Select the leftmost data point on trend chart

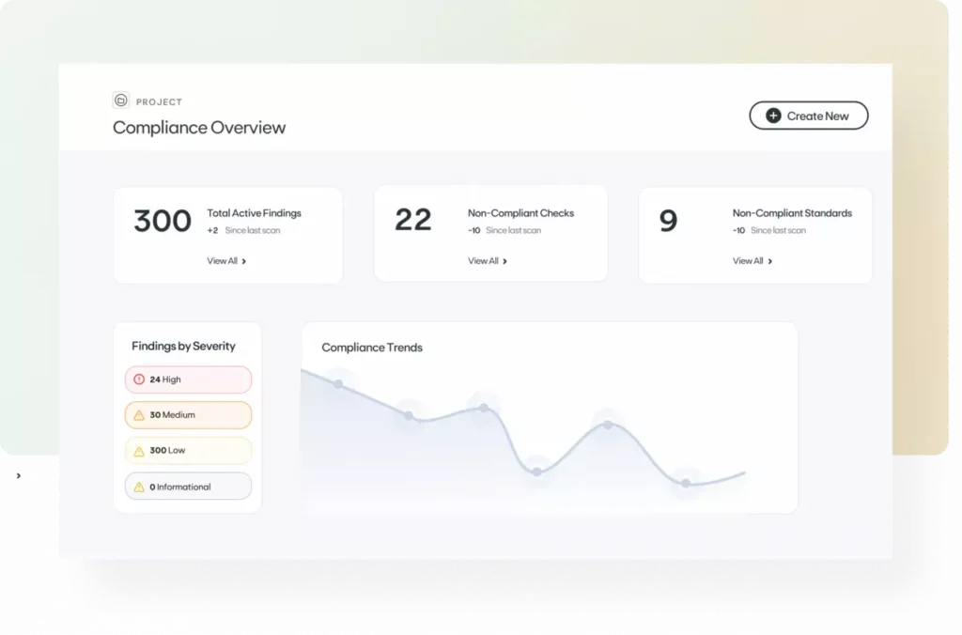point(338,384)
